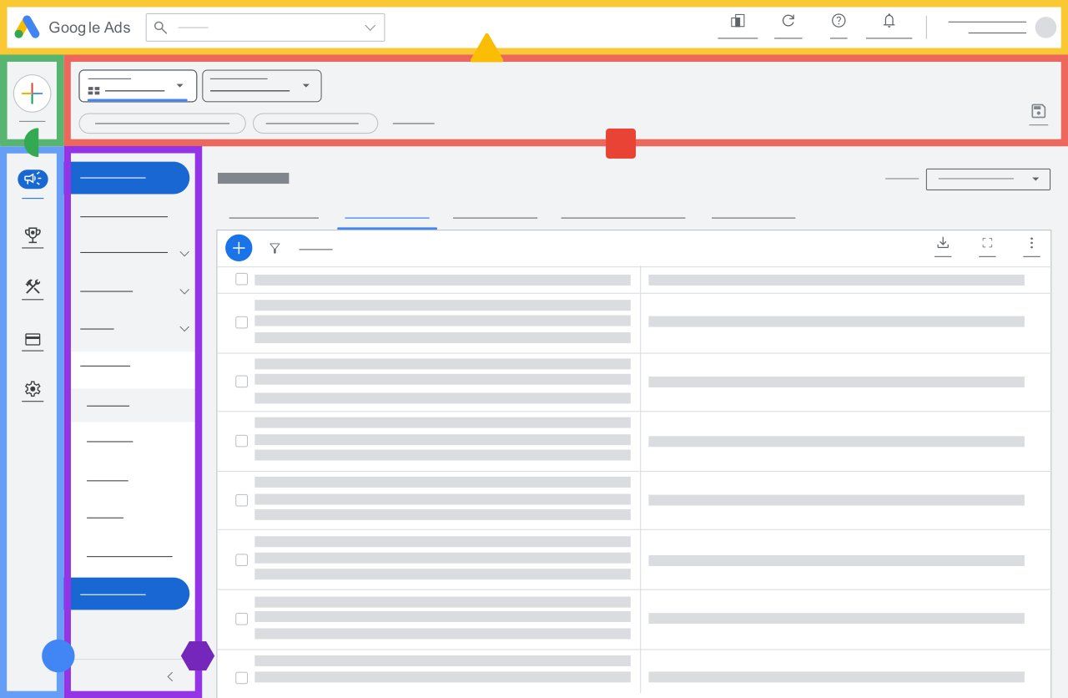Viewport: 1068px width, 698px height.
Task: Tick the header row select-all checkbox
Action: [241, 279]
